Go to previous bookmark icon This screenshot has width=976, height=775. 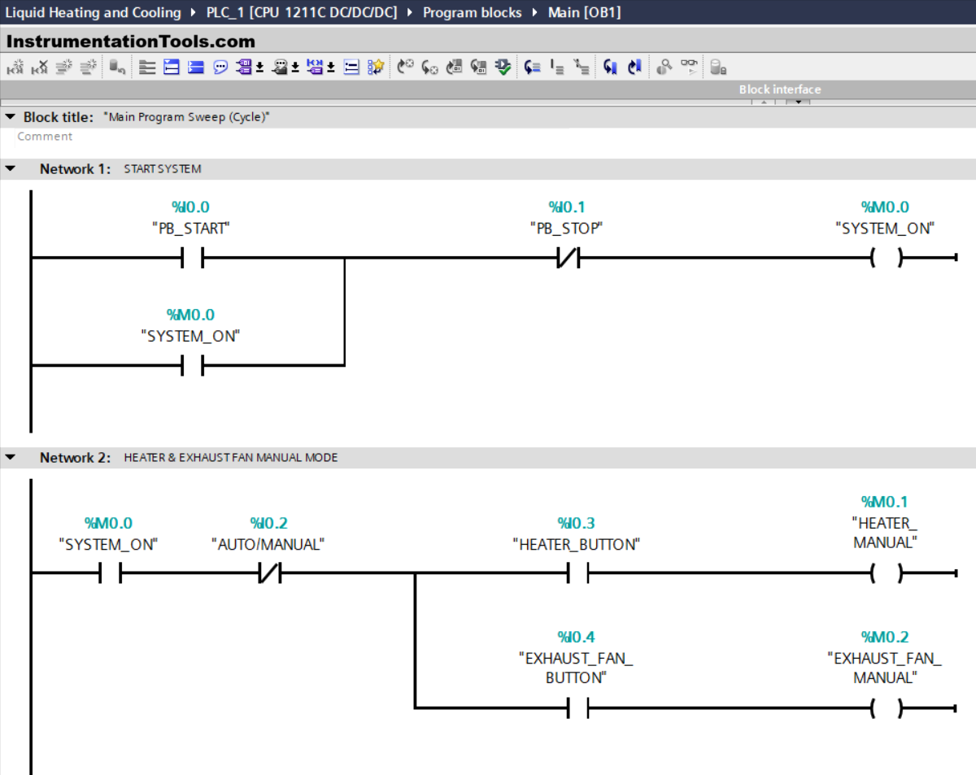610,67
